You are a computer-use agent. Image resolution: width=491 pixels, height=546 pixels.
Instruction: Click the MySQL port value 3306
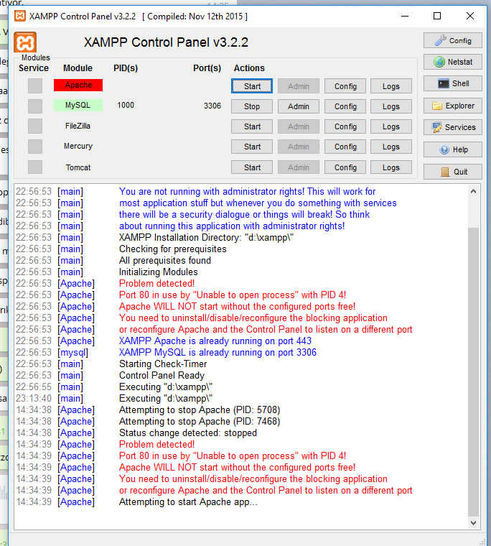212,106
